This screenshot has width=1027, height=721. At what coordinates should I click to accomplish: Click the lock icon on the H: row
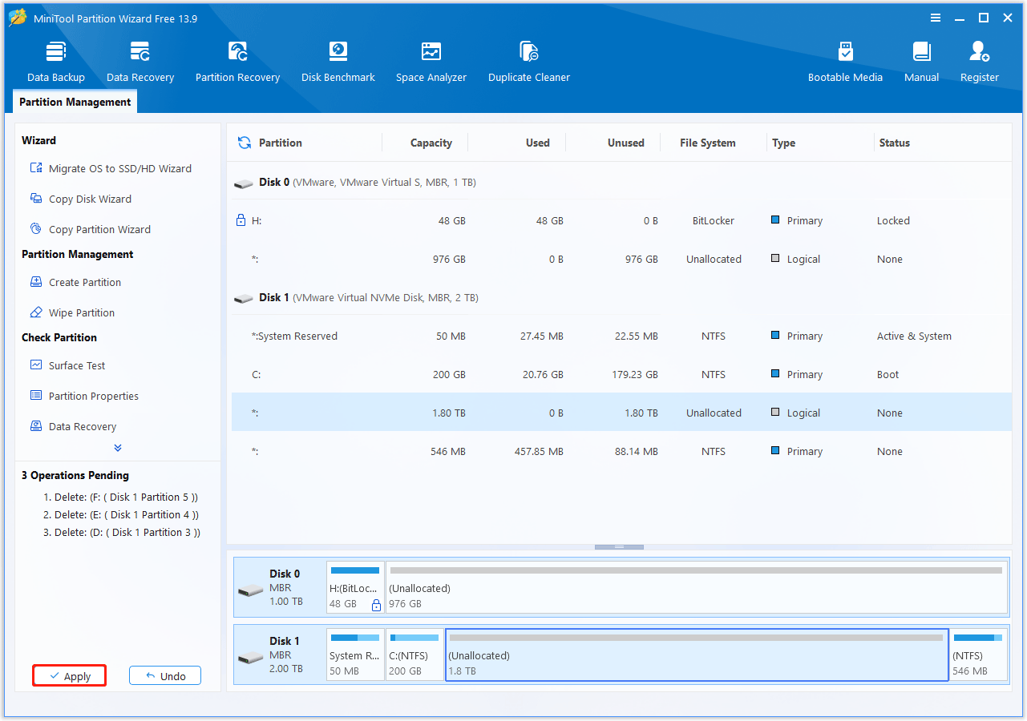[241, 220]
